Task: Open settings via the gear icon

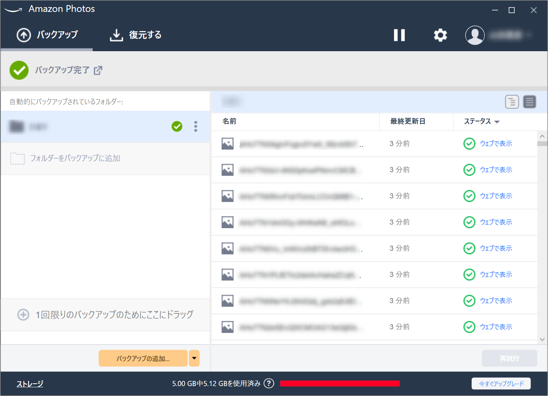Action: (440, 35)
